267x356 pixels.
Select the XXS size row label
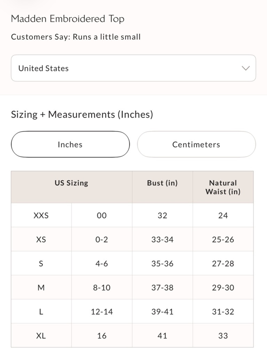tap(41, 215)
